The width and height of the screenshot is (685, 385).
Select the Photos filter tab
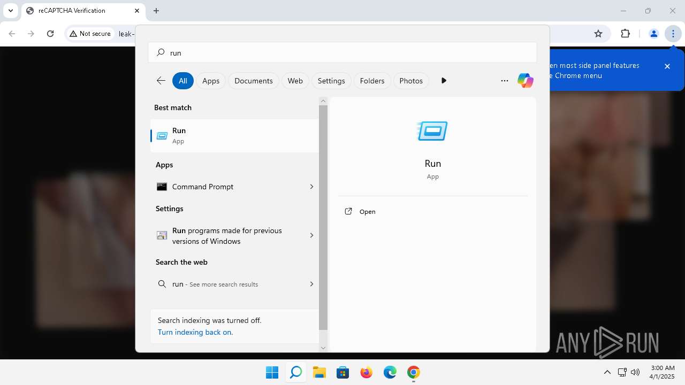coord(411,81)
